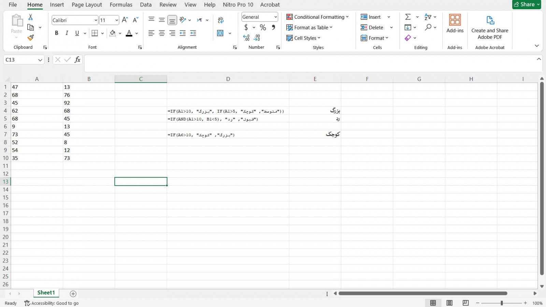Apply Percent Style format

tap(263, 27)
